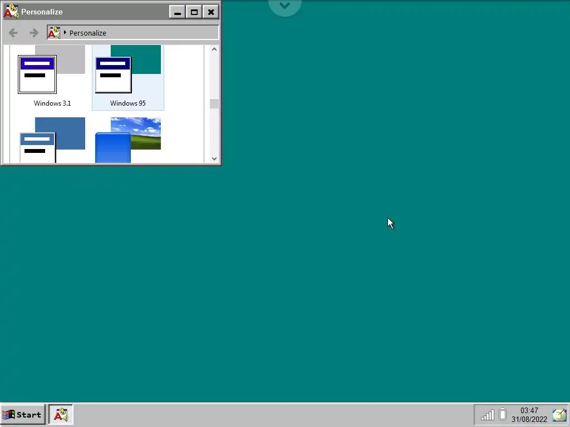Choose the green hills wallpaper theme
Viewport: 570px width, 427px height.
tap(128, 140)
